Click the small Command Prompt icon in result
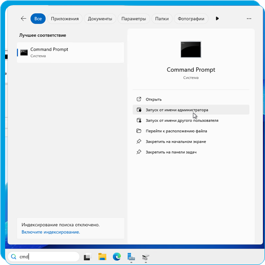The image size is (265, 265). point(24,52)
